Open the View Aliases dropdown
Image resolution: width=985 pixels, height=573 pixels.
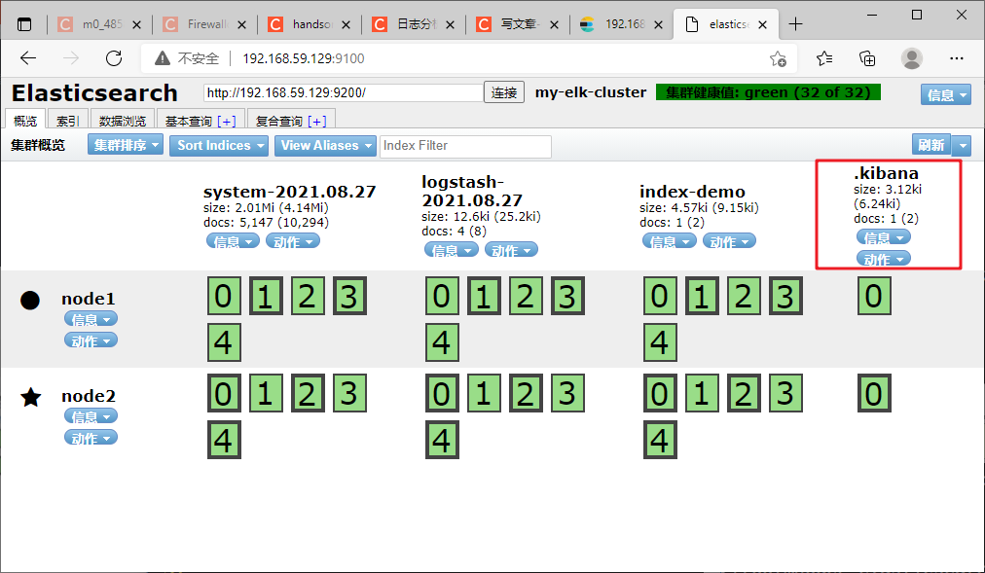coord(325,145)
